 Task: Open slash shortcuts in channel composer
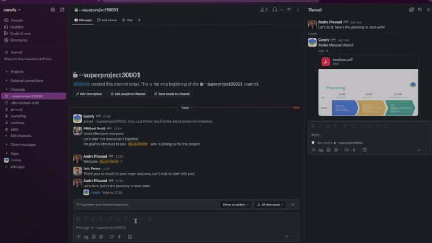click(130, 236)
